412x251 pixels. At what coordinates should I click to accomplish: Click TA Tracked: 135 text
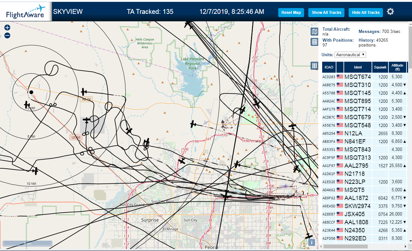click(150, 12)
